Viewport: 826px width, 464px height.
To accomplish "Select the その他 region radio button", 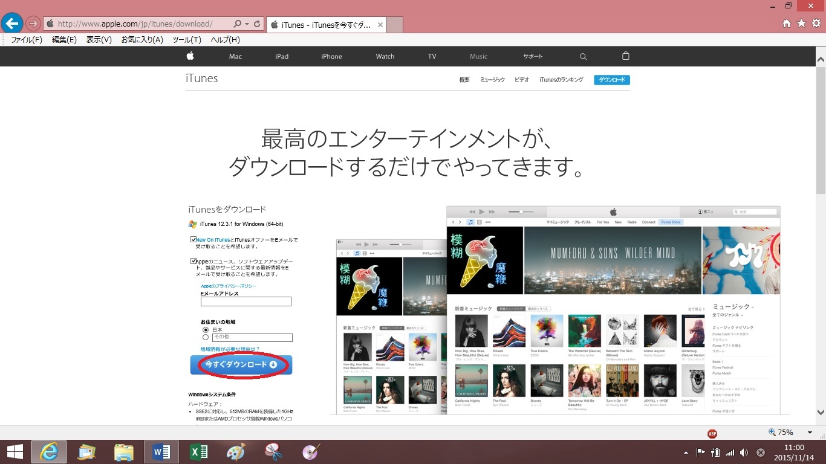I will pos(206,337).
